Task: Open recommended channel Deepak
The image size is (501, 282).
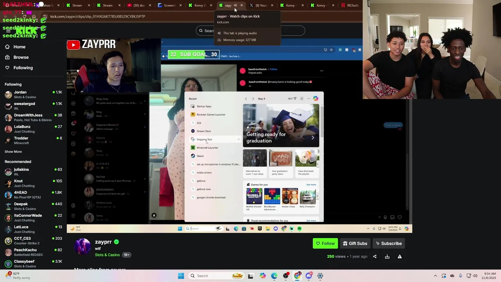Action: coord(33,206)
